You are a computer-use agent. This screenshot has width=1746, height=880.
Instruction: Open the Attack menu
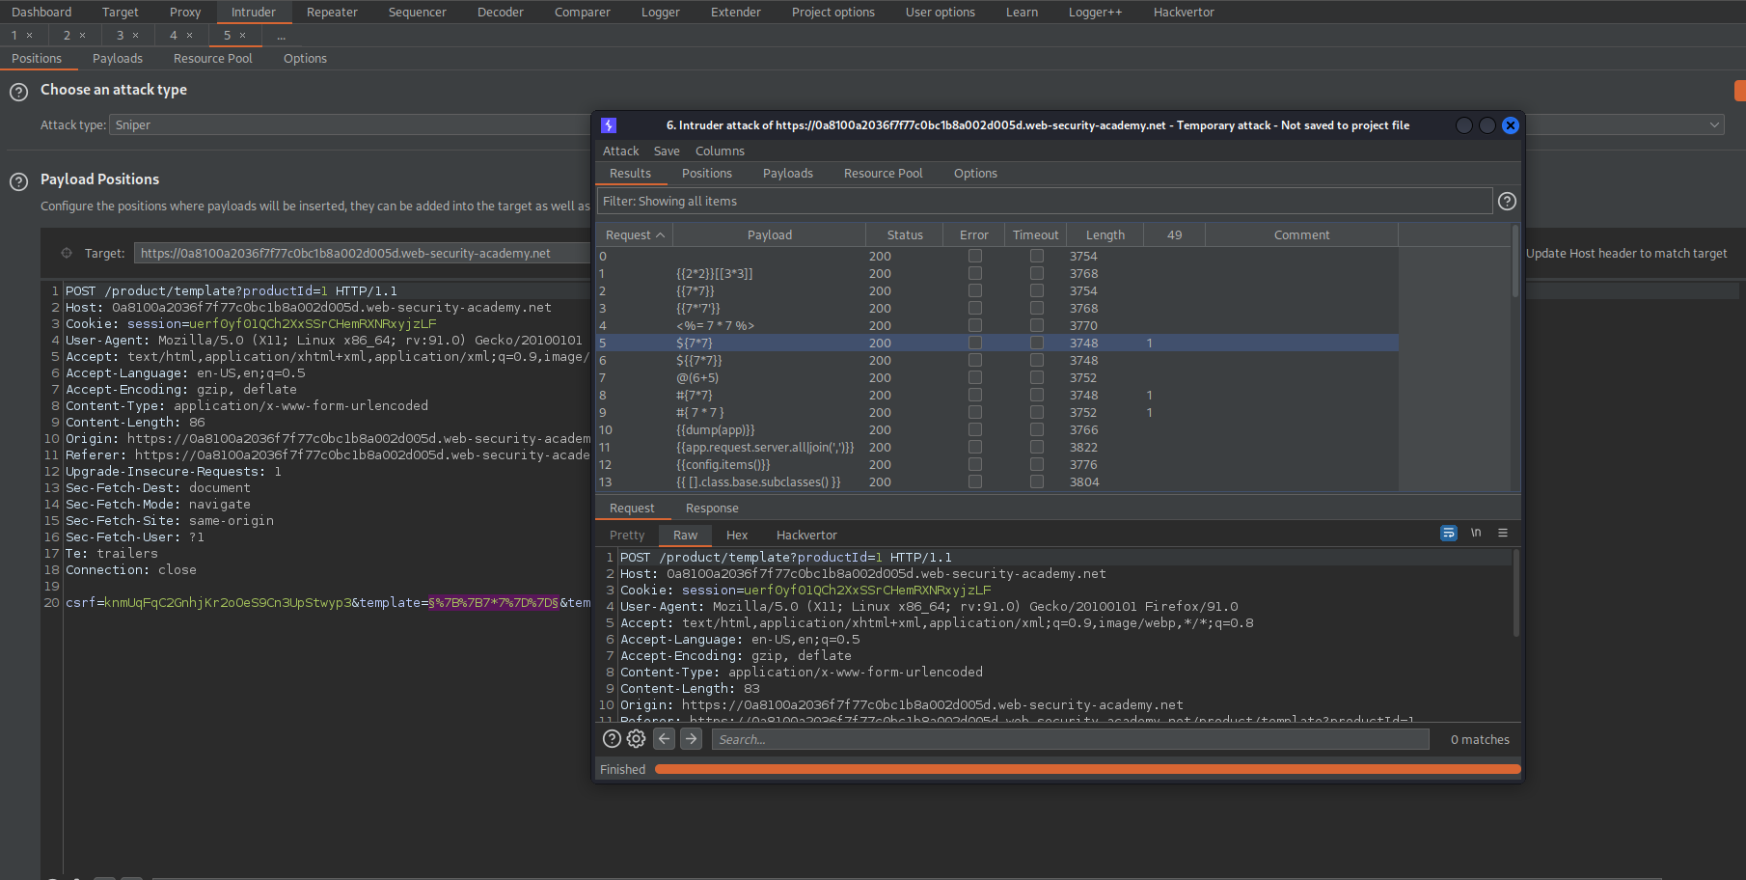620,151
